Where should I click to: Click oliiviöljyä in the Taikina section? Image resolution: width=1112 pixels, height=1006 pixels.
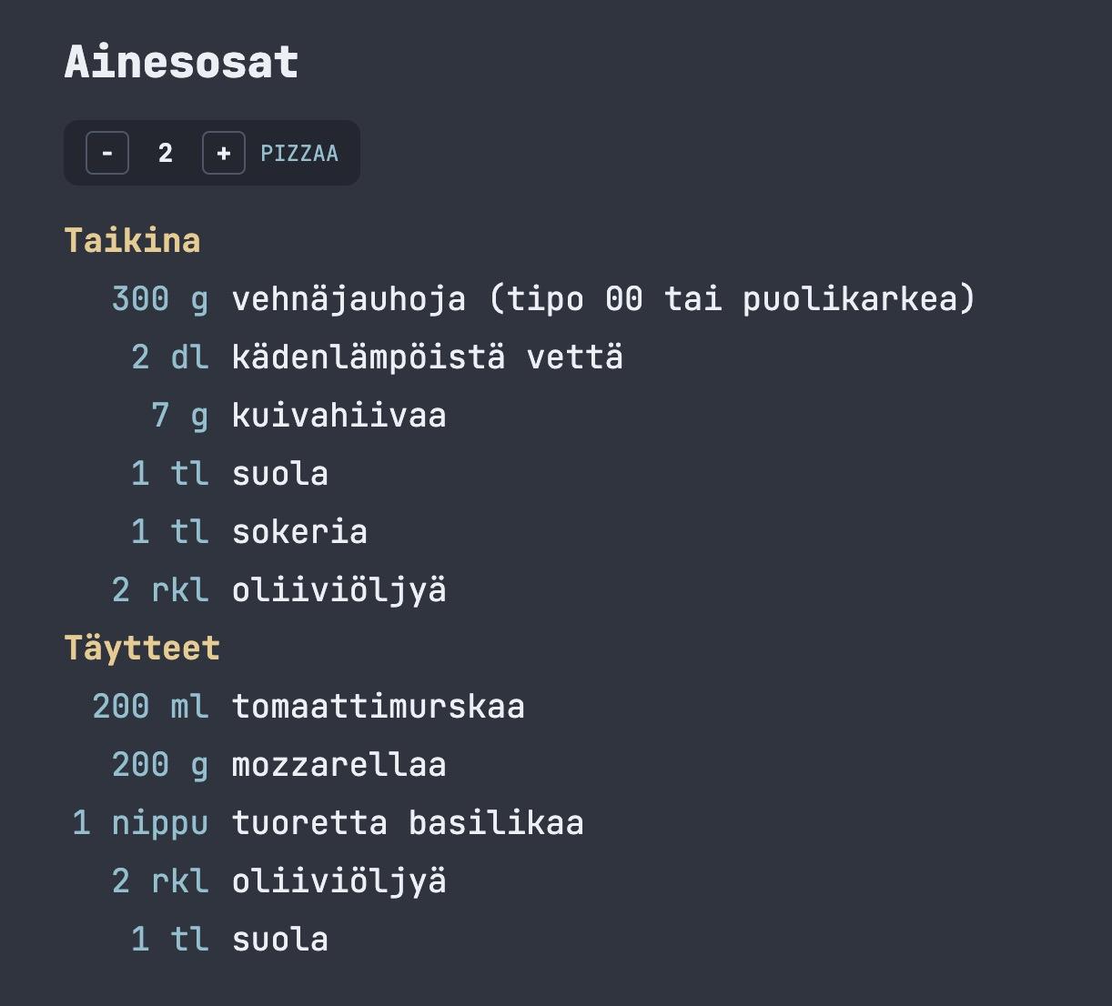click(339, 590)
